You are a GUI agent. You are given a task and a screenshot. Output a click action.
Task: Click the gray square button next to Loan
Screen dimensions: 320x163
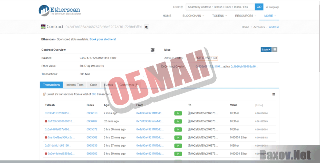(x=275, y=49)
